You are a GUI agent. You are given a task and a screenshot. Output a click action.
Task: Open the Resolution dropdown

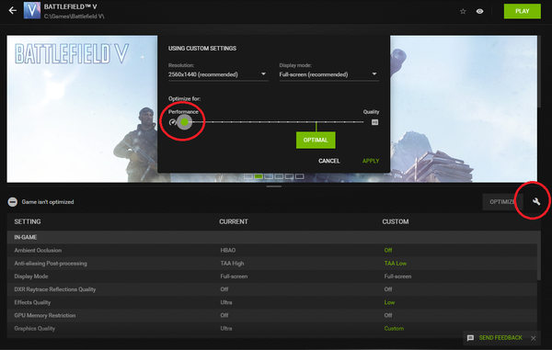click(x=218, y=74)
